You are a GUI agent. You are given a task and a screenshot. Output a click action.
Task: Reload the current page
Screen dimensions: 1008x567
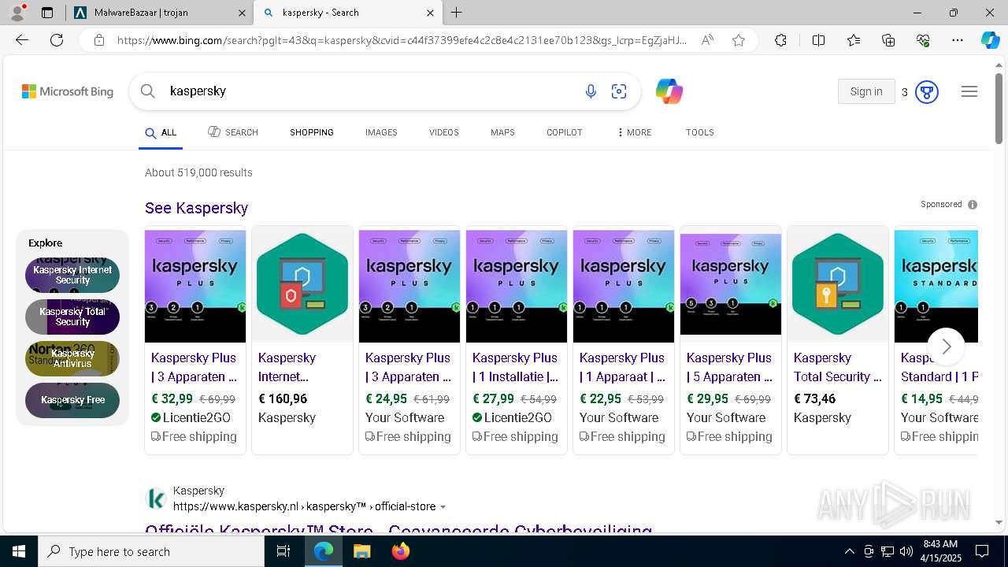(57, 40)
